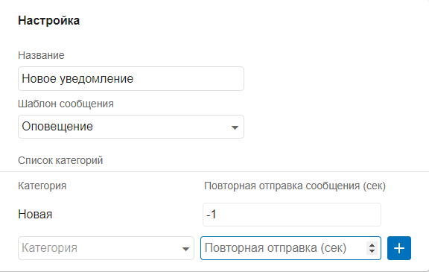Click the Настройка heading

(x=48, y=21)
